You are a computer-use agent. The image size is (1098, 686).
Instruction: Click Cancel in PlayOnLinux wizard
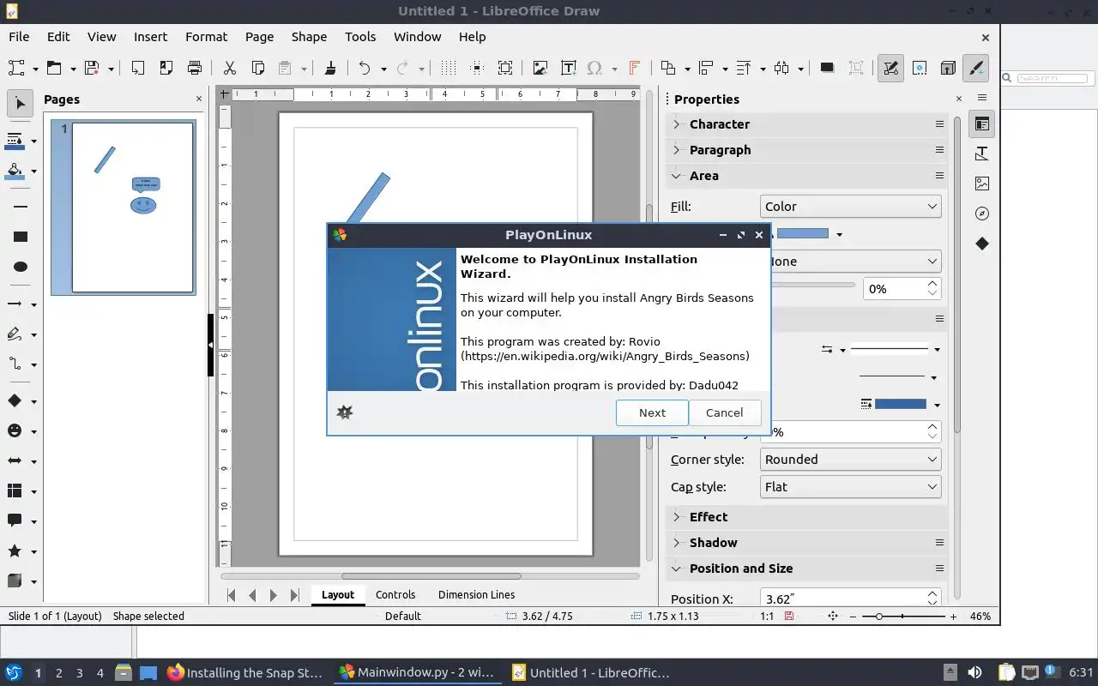tap(724, 412)
